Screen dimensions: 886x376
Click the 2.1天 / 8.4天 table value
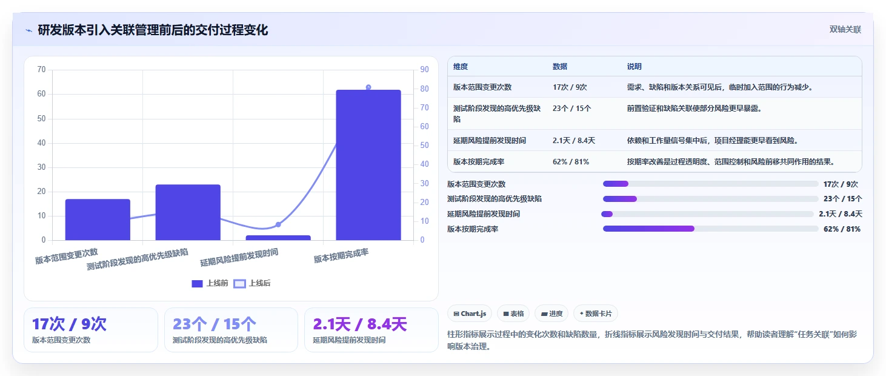coord(574,141)
